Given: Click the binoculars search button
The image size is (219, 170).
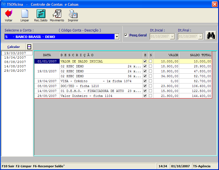Looking at the screenshot, I should tap(211, 36).
